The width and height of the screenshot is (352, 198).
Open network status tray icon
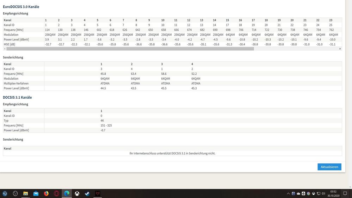point(318,193)
